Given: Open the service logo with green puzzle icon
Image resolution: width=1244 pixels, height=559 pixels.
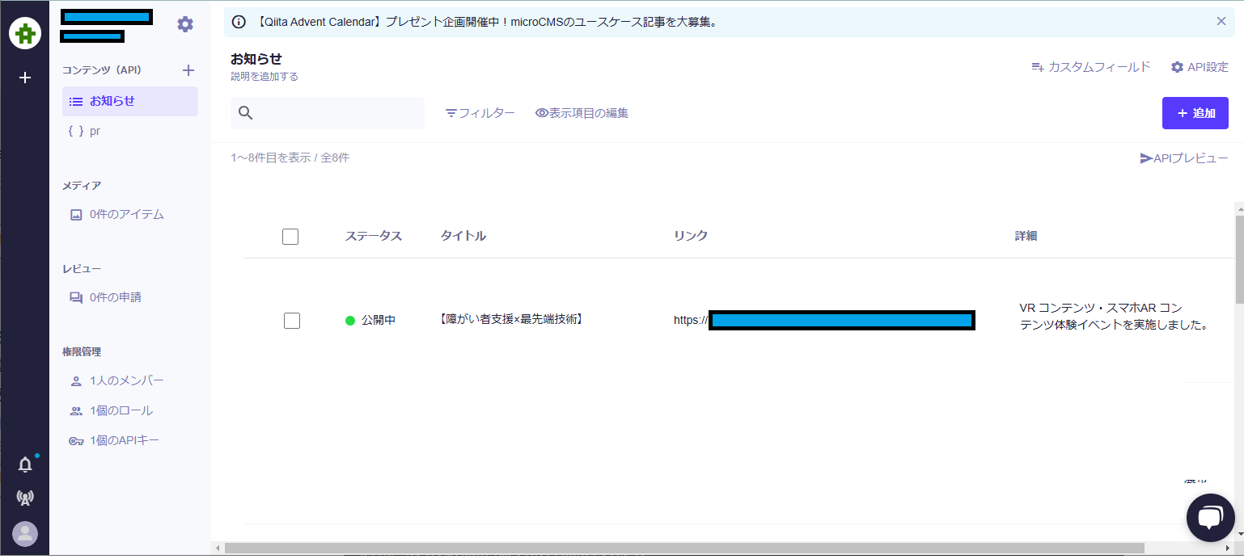Looking at the screenshot, I should coord(25,33).
